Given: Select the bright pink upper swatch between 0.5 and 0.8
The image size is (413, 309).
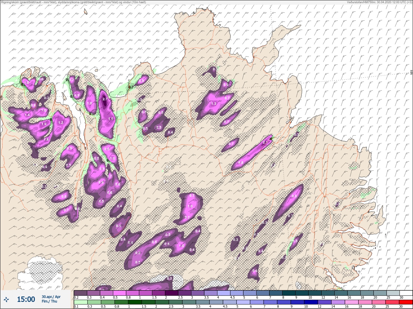Looking at the screenshot, I should click(x=120, y=293).
